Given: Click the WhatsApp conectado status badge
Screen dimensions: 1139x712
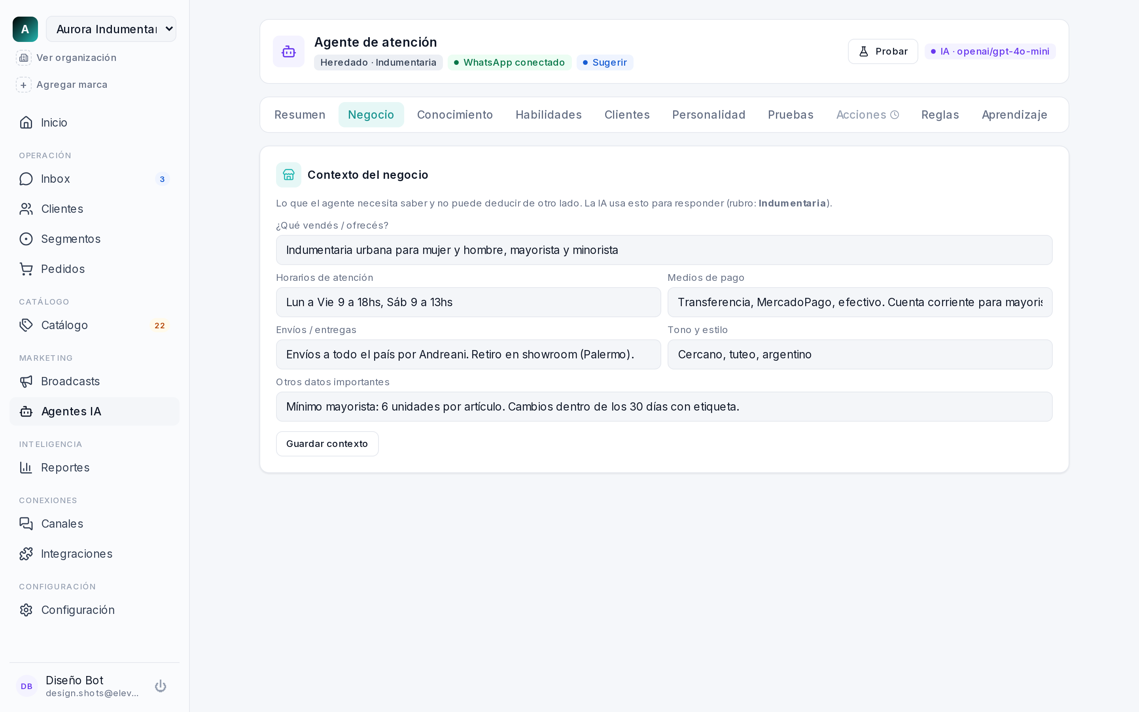Looking at the screenshot, I should [509, 62].
